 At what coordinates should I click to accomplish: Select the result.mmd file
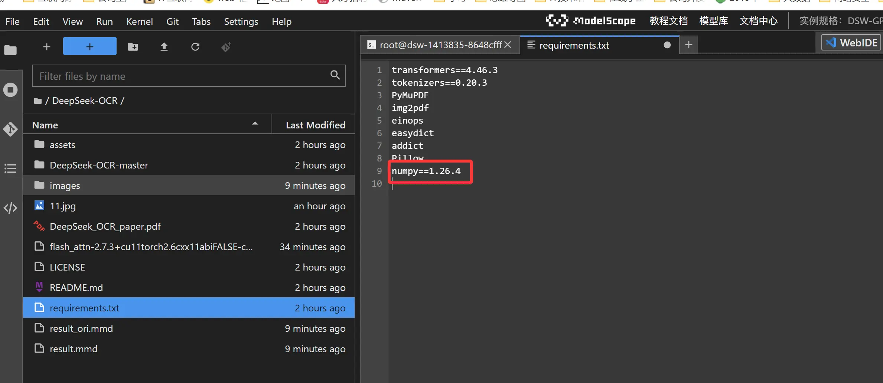click(x=189, y=349)
